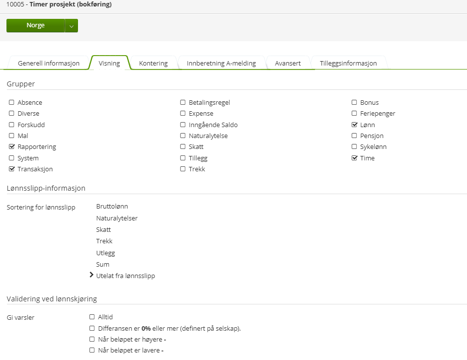Expand Utelat fra lønnsslipp section
Screen dimensions: 467x360
click(91, 275)
